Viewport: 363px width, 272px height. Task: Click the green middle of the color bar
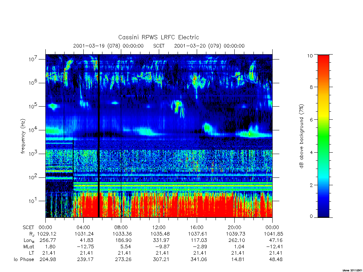(x=323, y=136)
